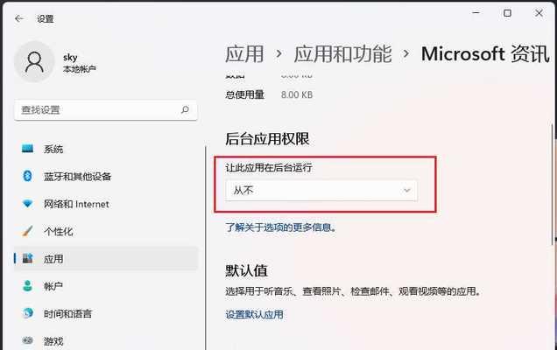Maximize the 设置 window
The height and width of the screenshot is (350, 557).
[x=507, y=13]
